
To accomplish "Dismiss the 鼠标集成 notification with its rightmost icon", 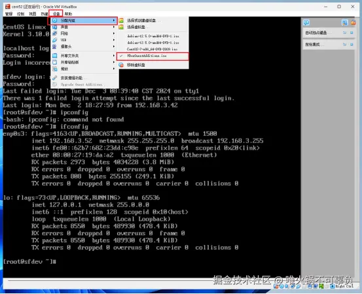I will (x=352, y=44).
